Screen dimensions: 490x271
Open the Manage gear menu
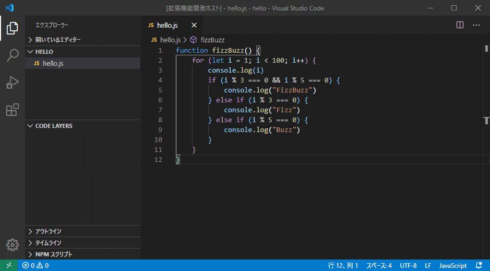(x=13, y=245)
